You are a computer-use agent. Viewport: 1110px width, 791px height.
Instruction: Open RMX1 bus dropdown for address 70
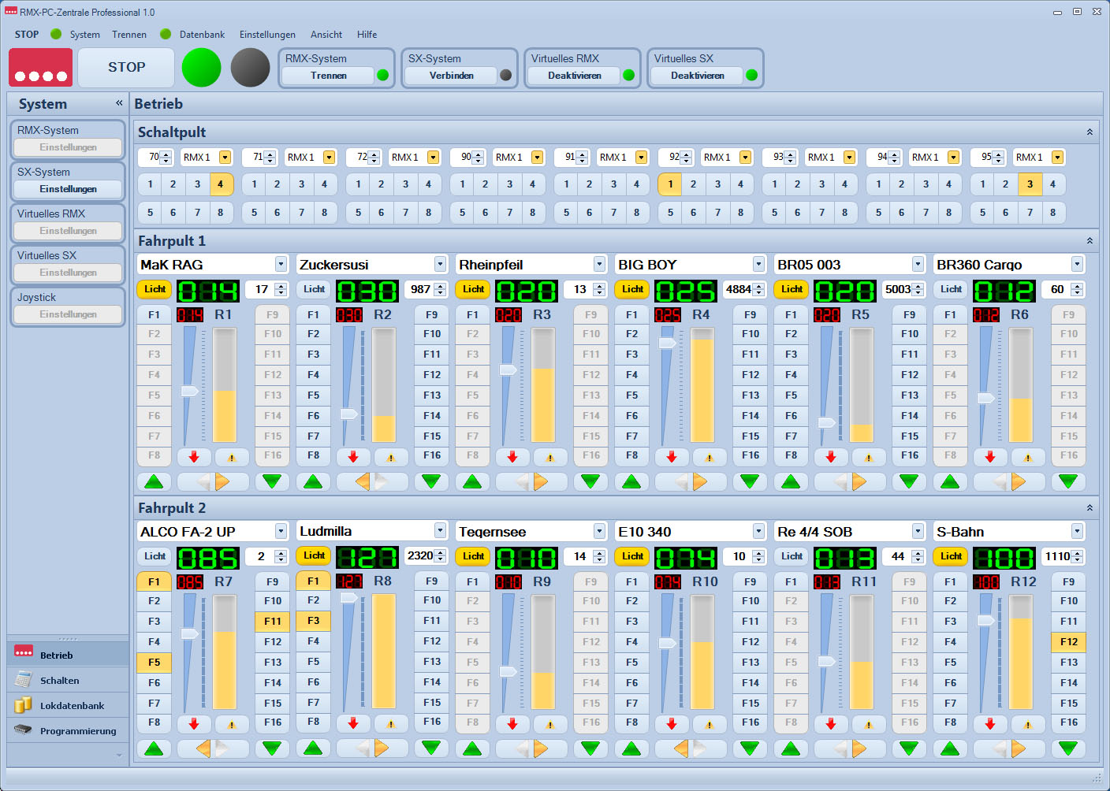225,158
